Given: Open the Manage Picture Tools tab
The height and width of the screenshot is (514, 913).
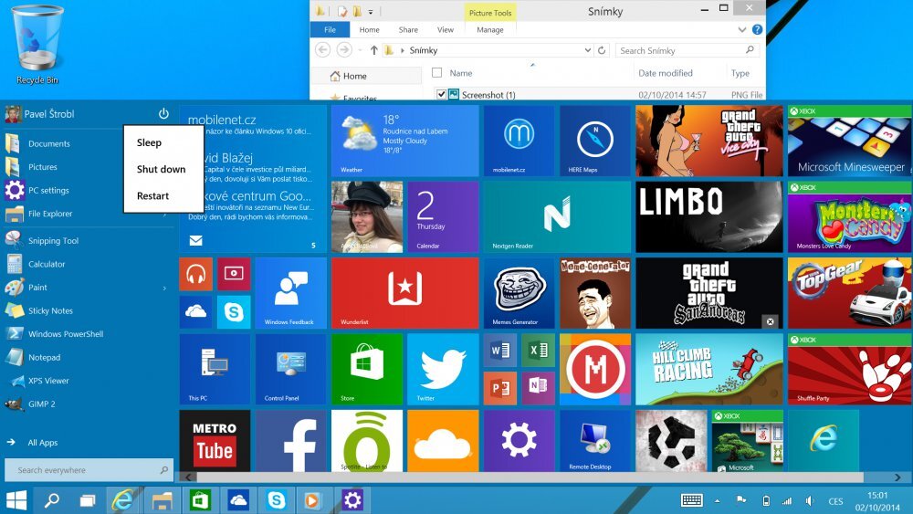Looking at the screenshot, I should pyautogui.click(x=490, y=30).
